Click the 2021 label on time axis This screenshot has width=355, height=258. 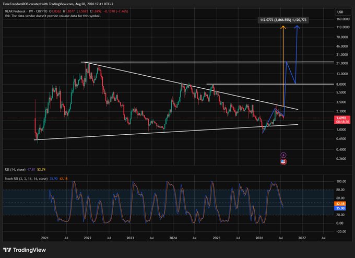[44, 238]
